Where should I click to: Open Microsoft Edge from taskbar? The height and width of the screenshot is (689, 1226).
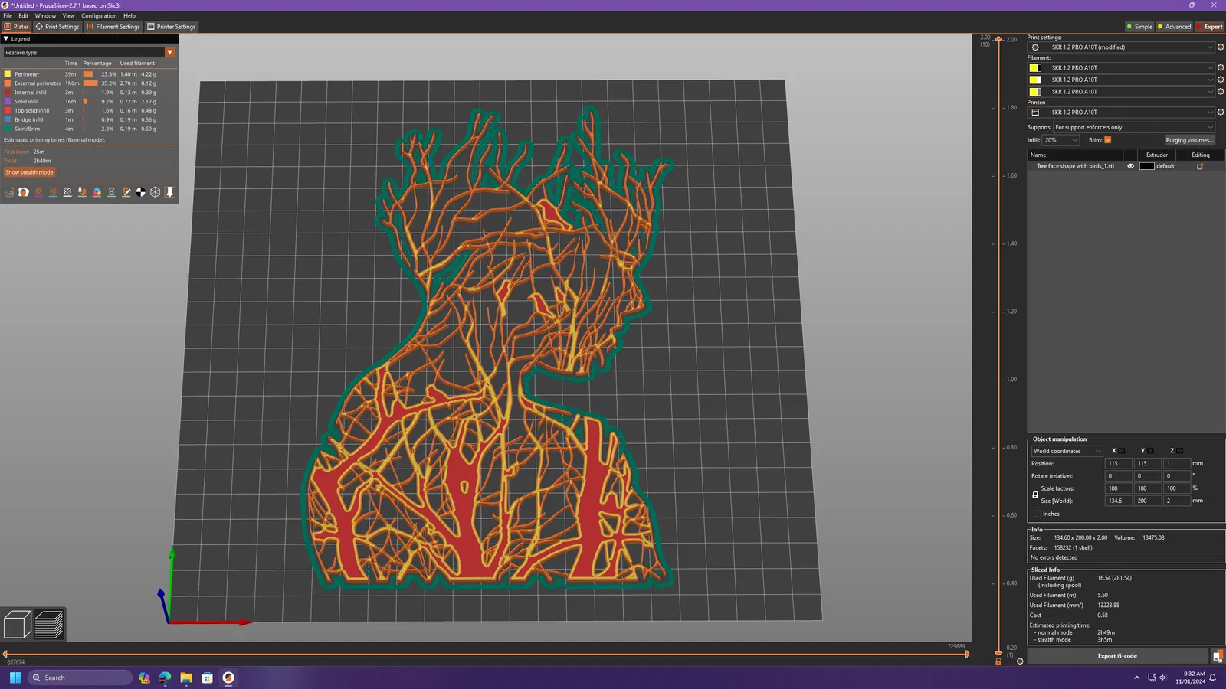click(x=165, y=678)
